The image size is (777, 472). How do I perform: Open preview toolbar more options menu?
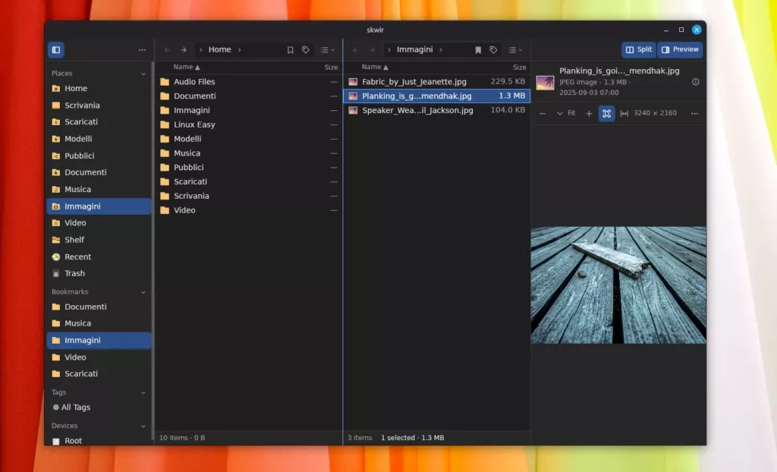click(695, 114)
